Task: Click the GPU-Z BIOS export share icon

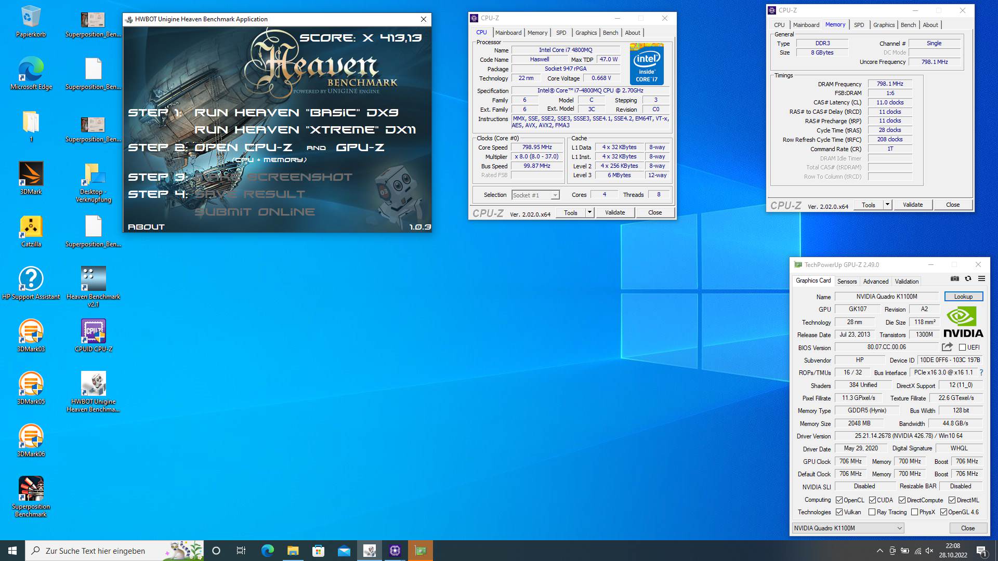Action: 947,347
